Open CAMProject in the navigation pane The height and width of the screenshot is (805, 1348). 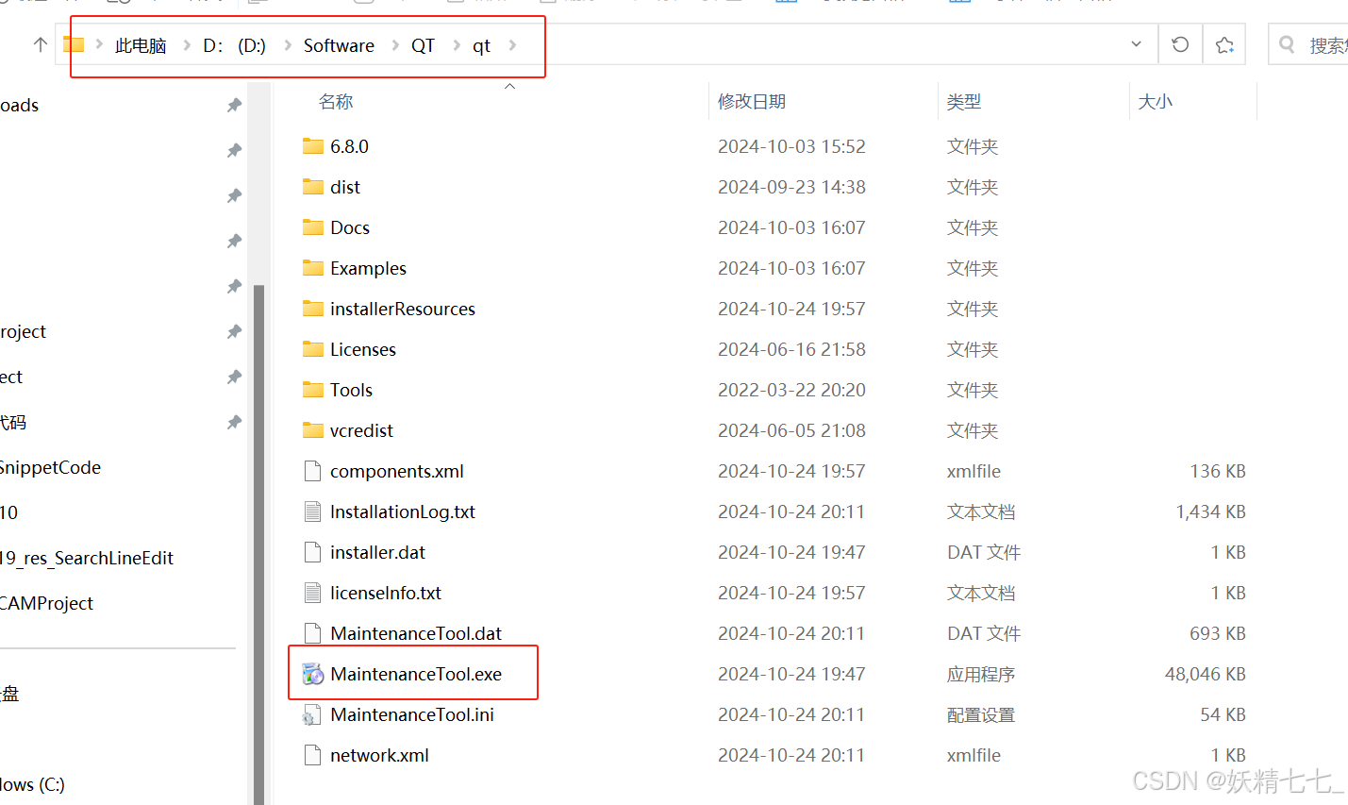click(x=46, y=603)
